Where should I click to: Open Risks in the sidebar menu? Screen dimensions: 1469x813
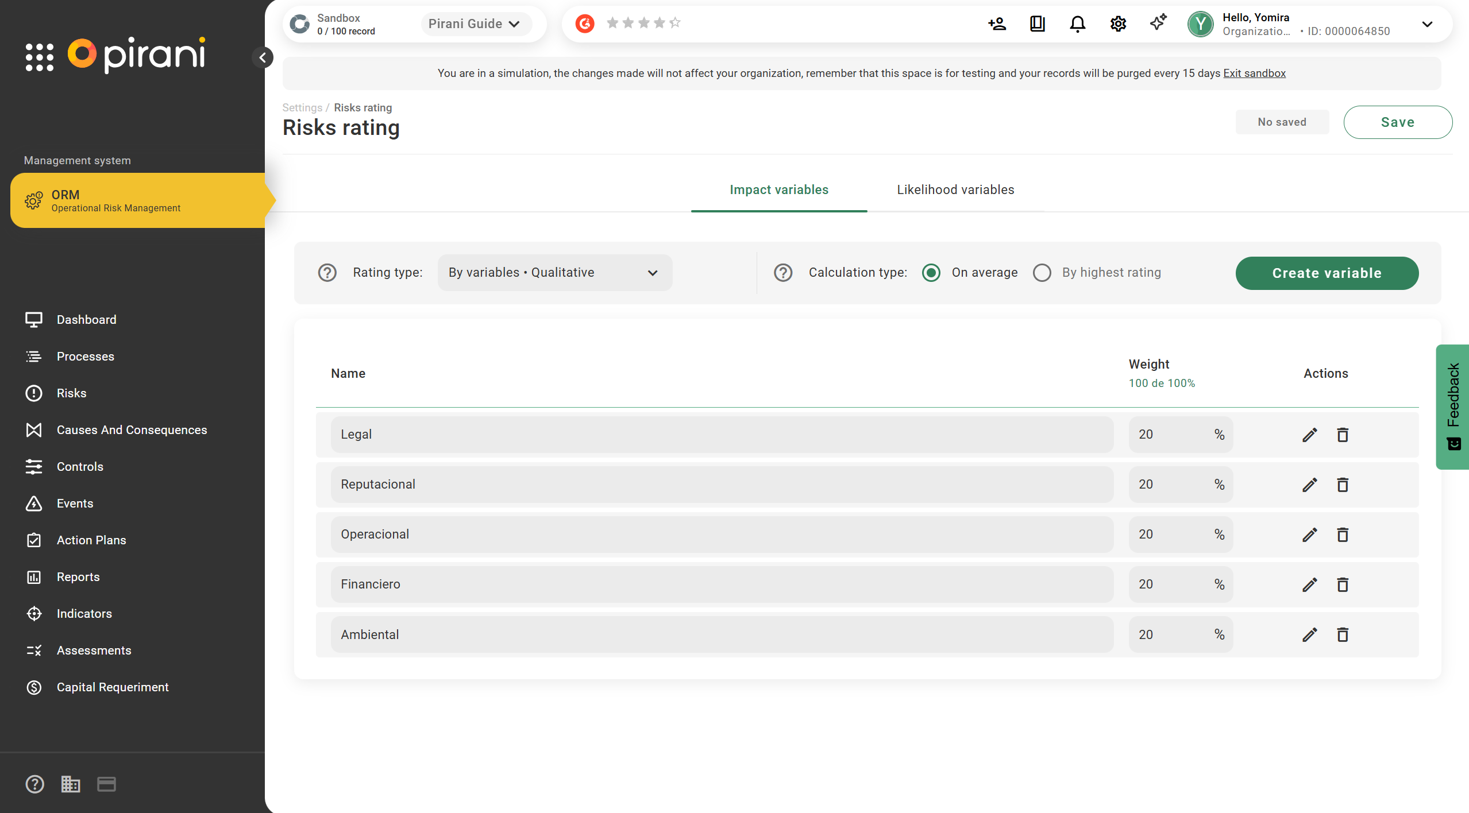tap(71, 393)
